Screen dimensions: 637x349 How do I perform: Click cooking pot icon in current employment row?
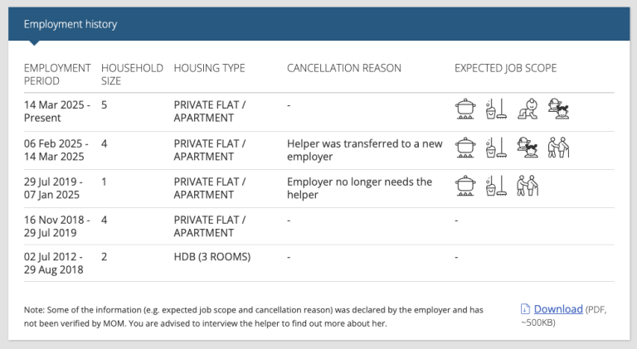pyautogui.click(x=465, y=109)
